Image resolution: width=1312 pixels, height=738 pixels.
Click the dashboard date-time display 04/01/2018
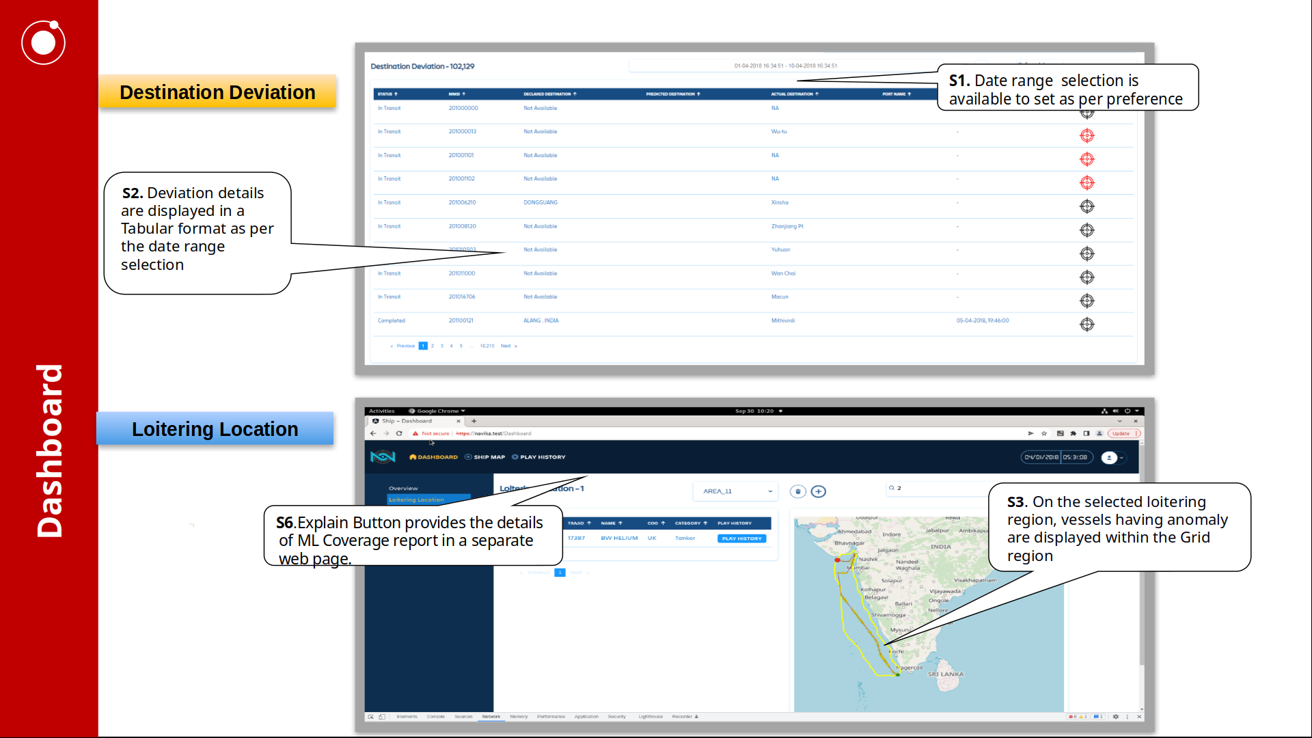(x=1056, y=457)
